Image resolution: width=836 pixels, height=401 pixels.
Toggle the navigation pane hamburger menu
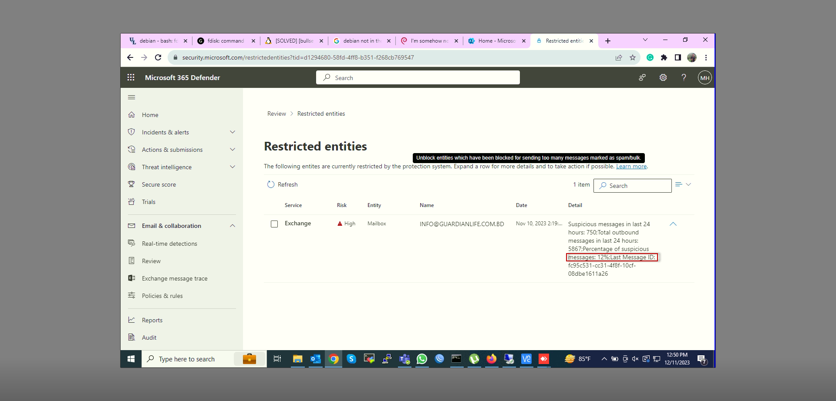click(131, 97)
